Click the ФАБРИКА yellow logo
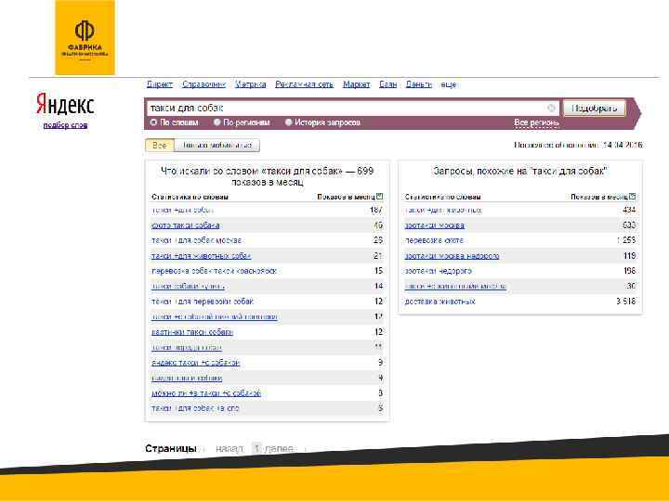The image size is (669, 501). coord(85,37)
